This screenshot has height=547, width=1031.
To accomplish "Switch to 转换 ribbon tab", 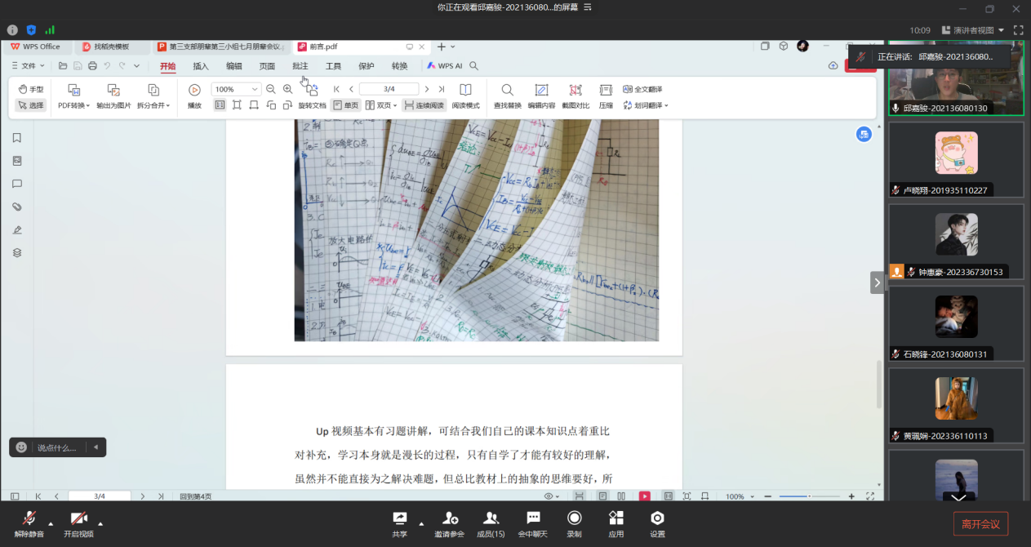I will (399, 66).
